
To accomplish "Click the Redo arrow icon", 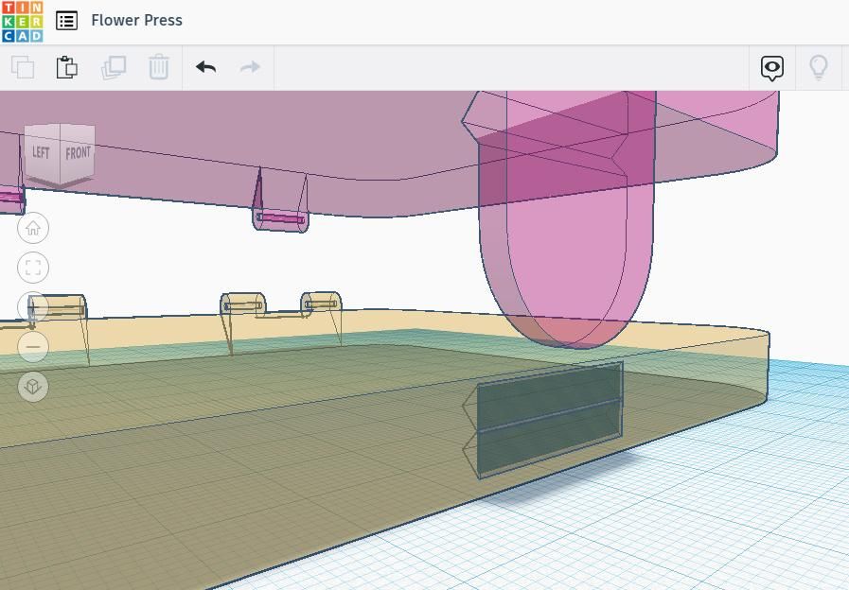I will pyautogui.click(x=250, y=67).
